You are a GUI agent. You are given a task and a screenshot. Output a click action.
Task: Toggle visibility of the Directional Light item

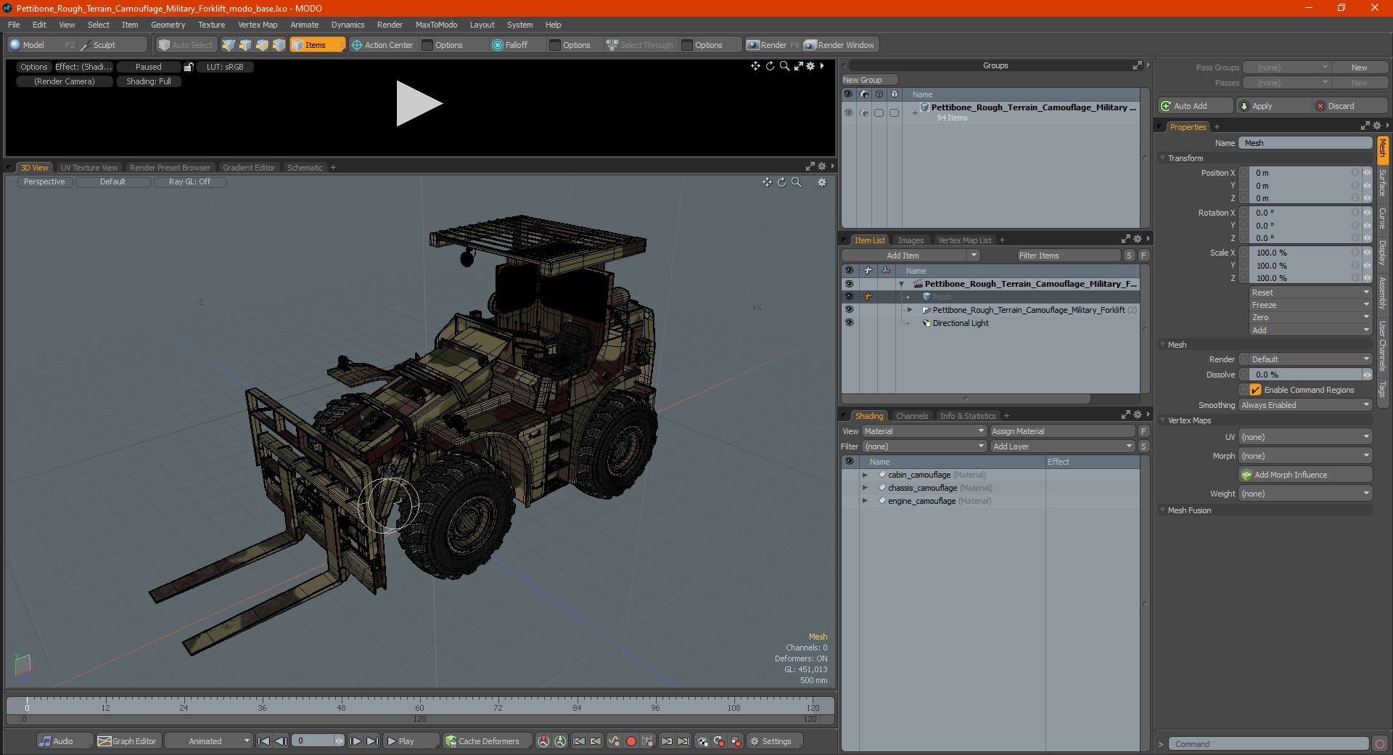pos(849,322)
